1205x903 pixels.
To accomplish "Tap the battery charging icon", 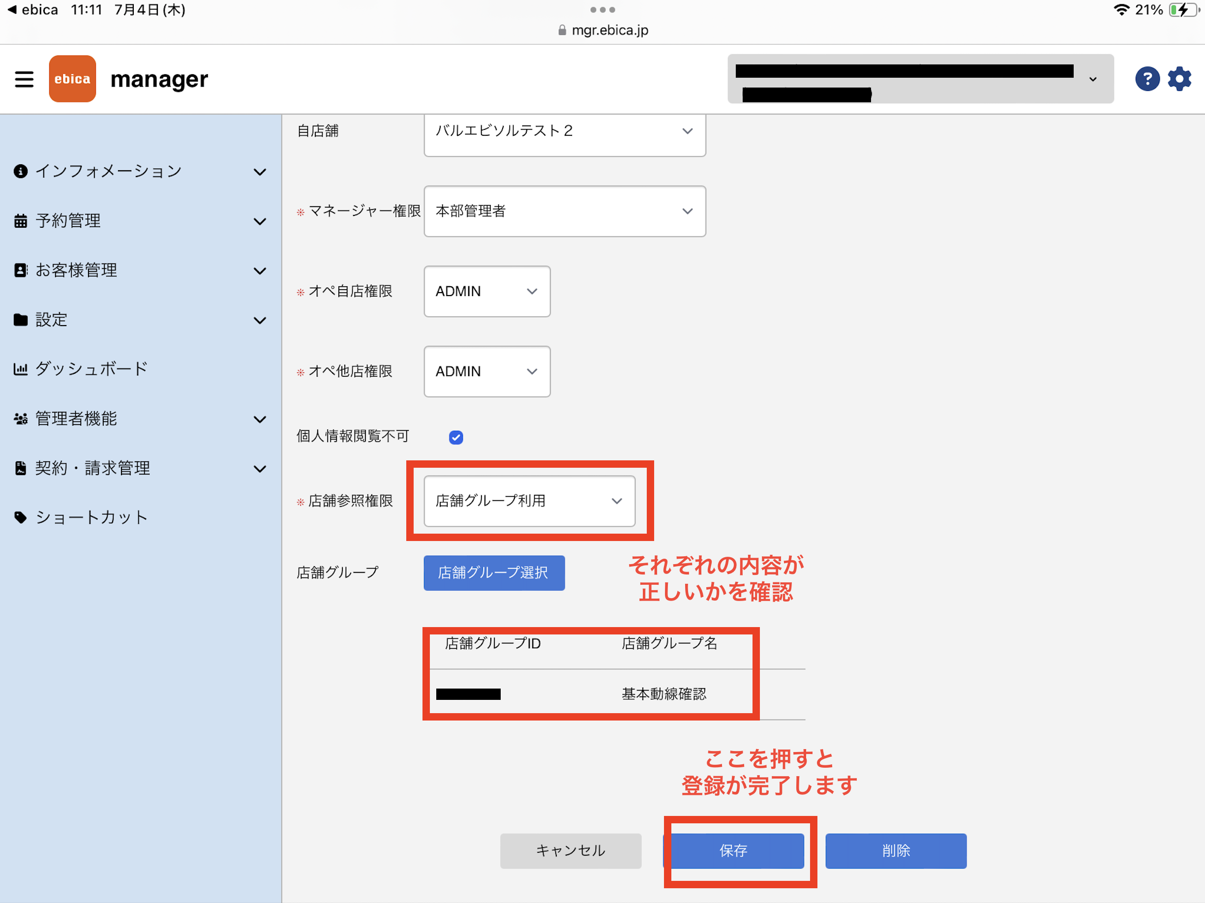I will pyautogui.click(x=1185, y=10).
